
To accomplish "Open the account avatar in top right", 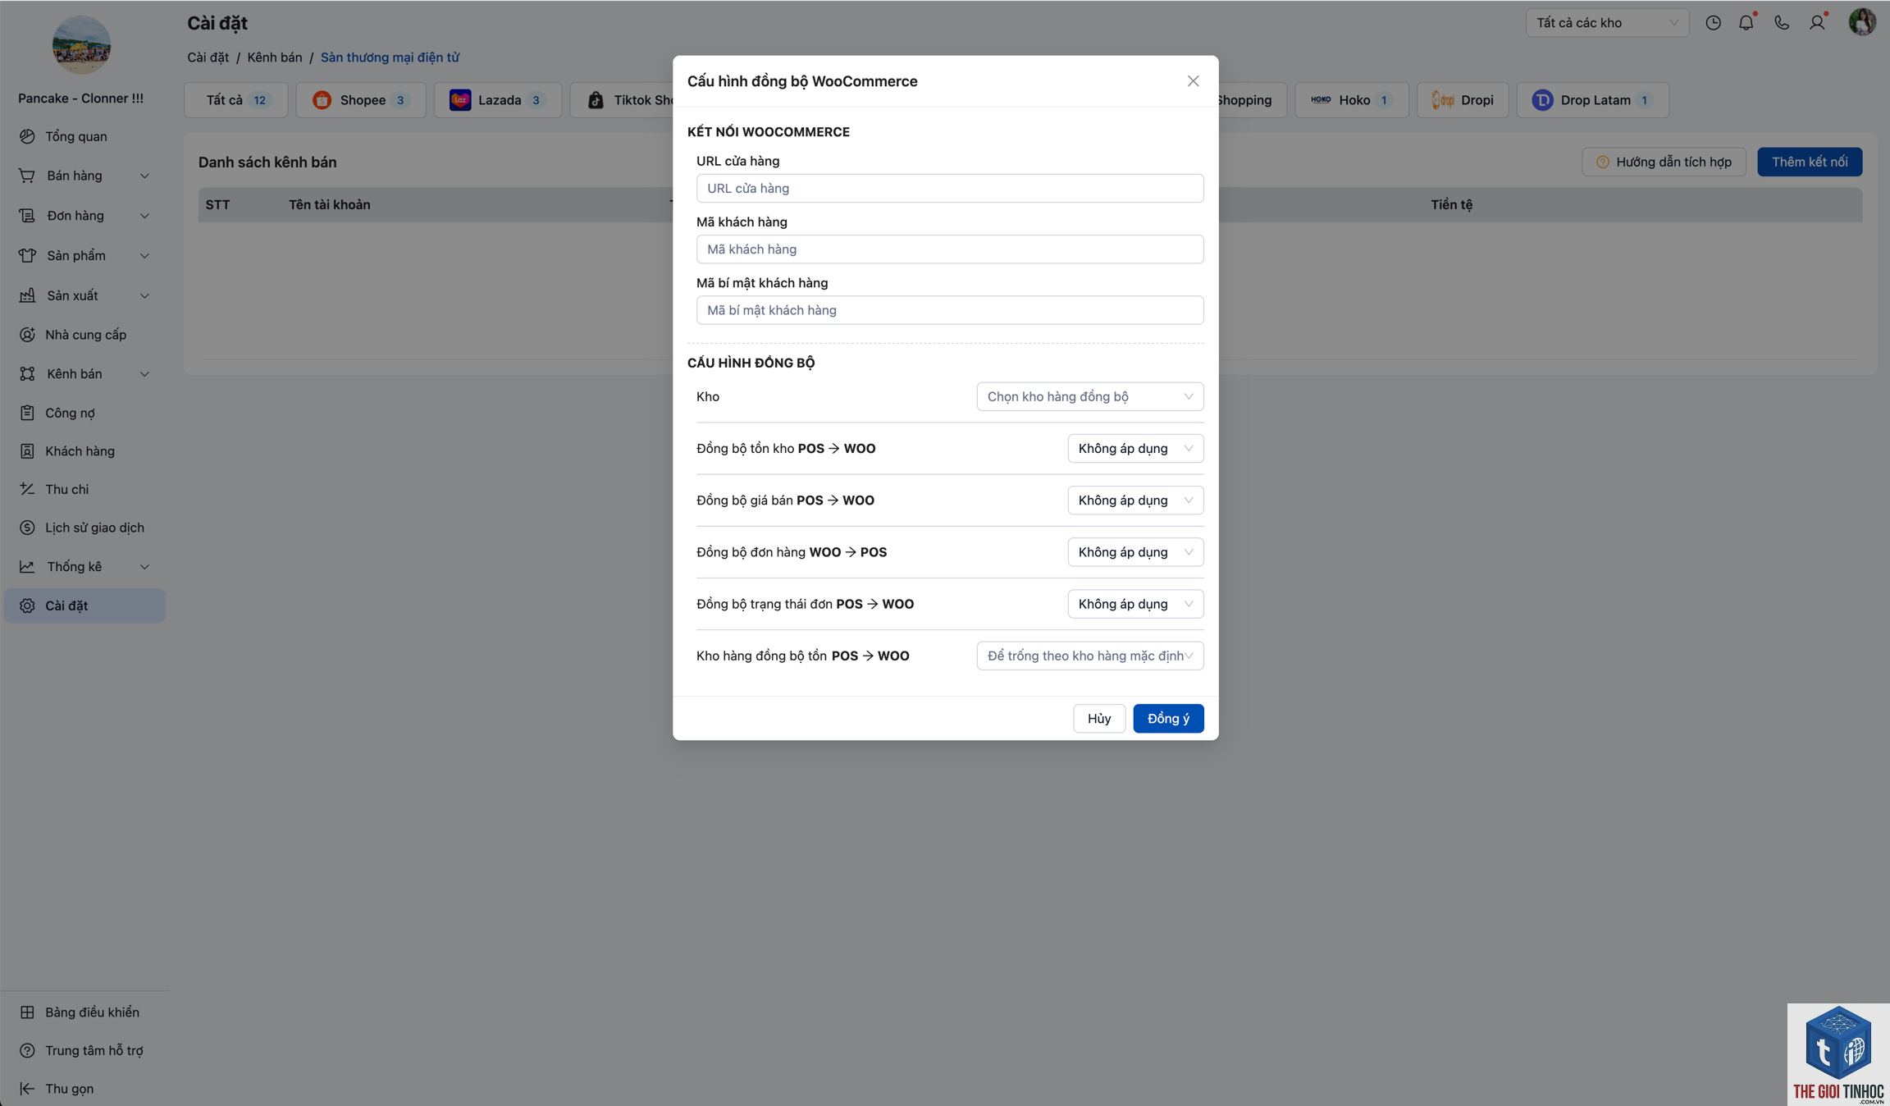I will (1862, 22).
